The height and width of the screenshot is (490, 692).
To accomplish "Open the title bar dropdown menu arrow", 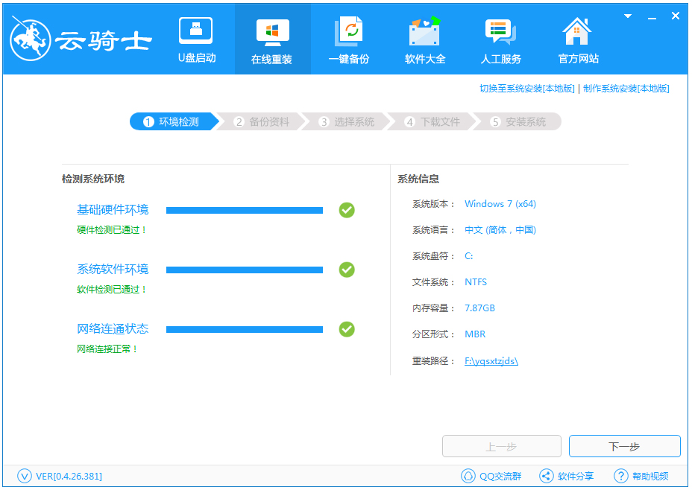I will point(628,16).
